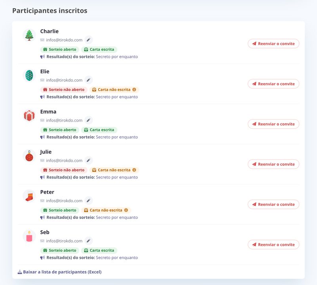
Task: Click the Participantes inscritos heading
Action: (50, 11)
